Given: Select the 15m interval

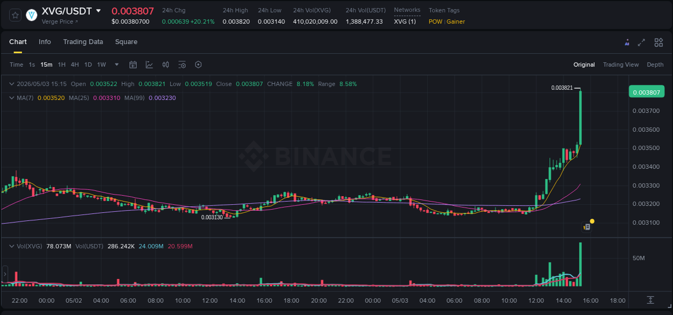Looking at the screenshot, I should click(x=46, y=65).
